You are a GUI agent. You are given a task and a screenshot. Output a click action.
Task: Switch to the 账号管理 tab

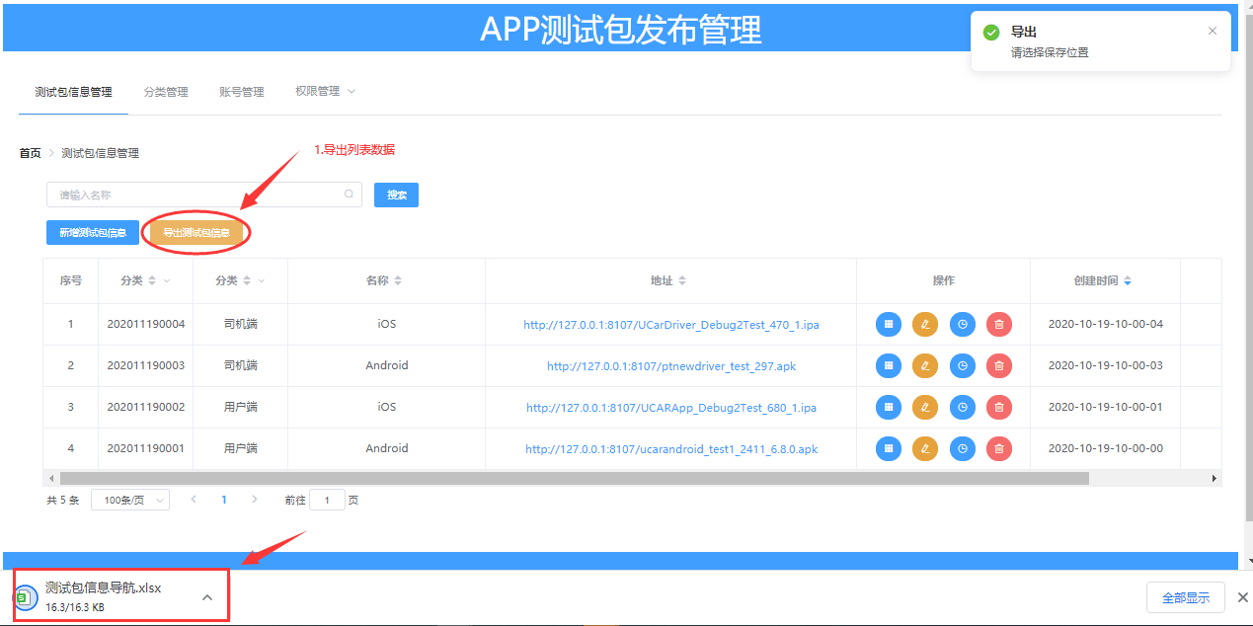point(242,92)
